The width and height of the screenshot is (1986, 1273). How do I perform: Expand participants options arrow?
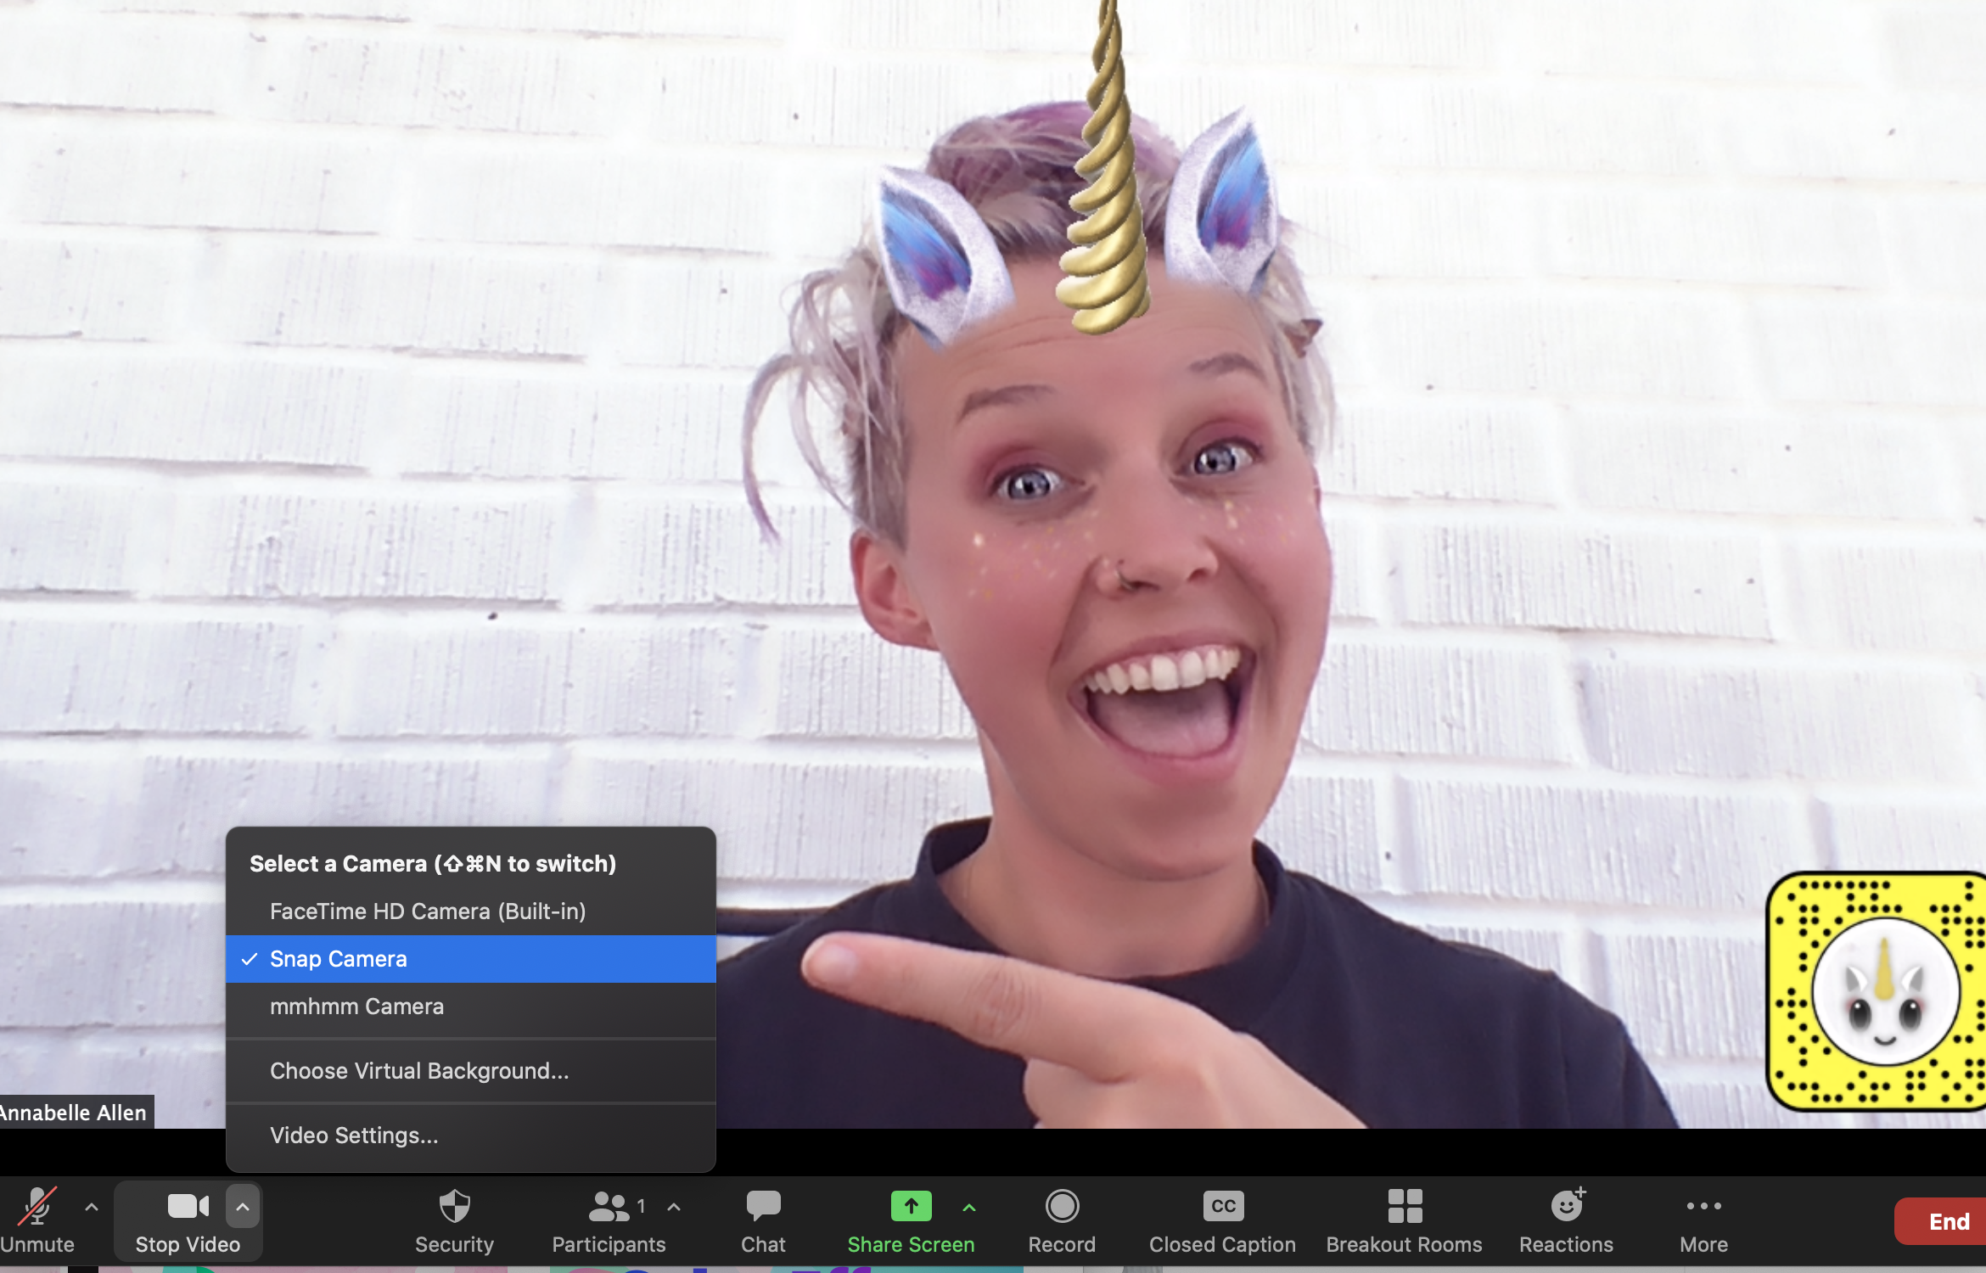[x=674, y=1206]
